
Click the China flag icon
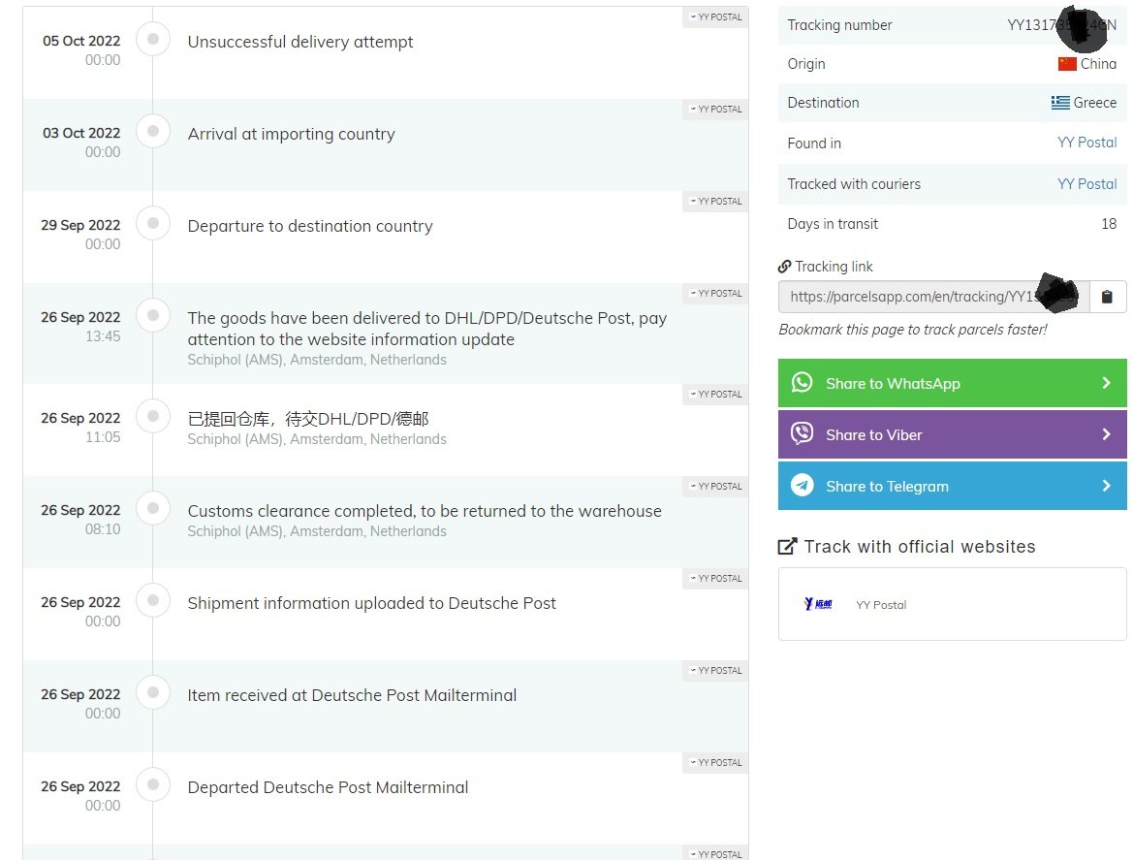pyautogui.click(x=1067, y=64)
